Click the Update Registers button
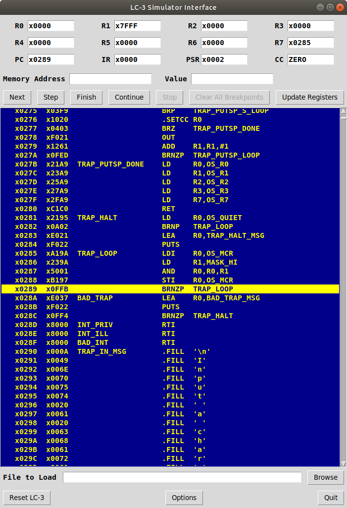 coord(309,97)
